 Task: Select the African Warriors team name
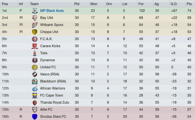click(52, 88)
